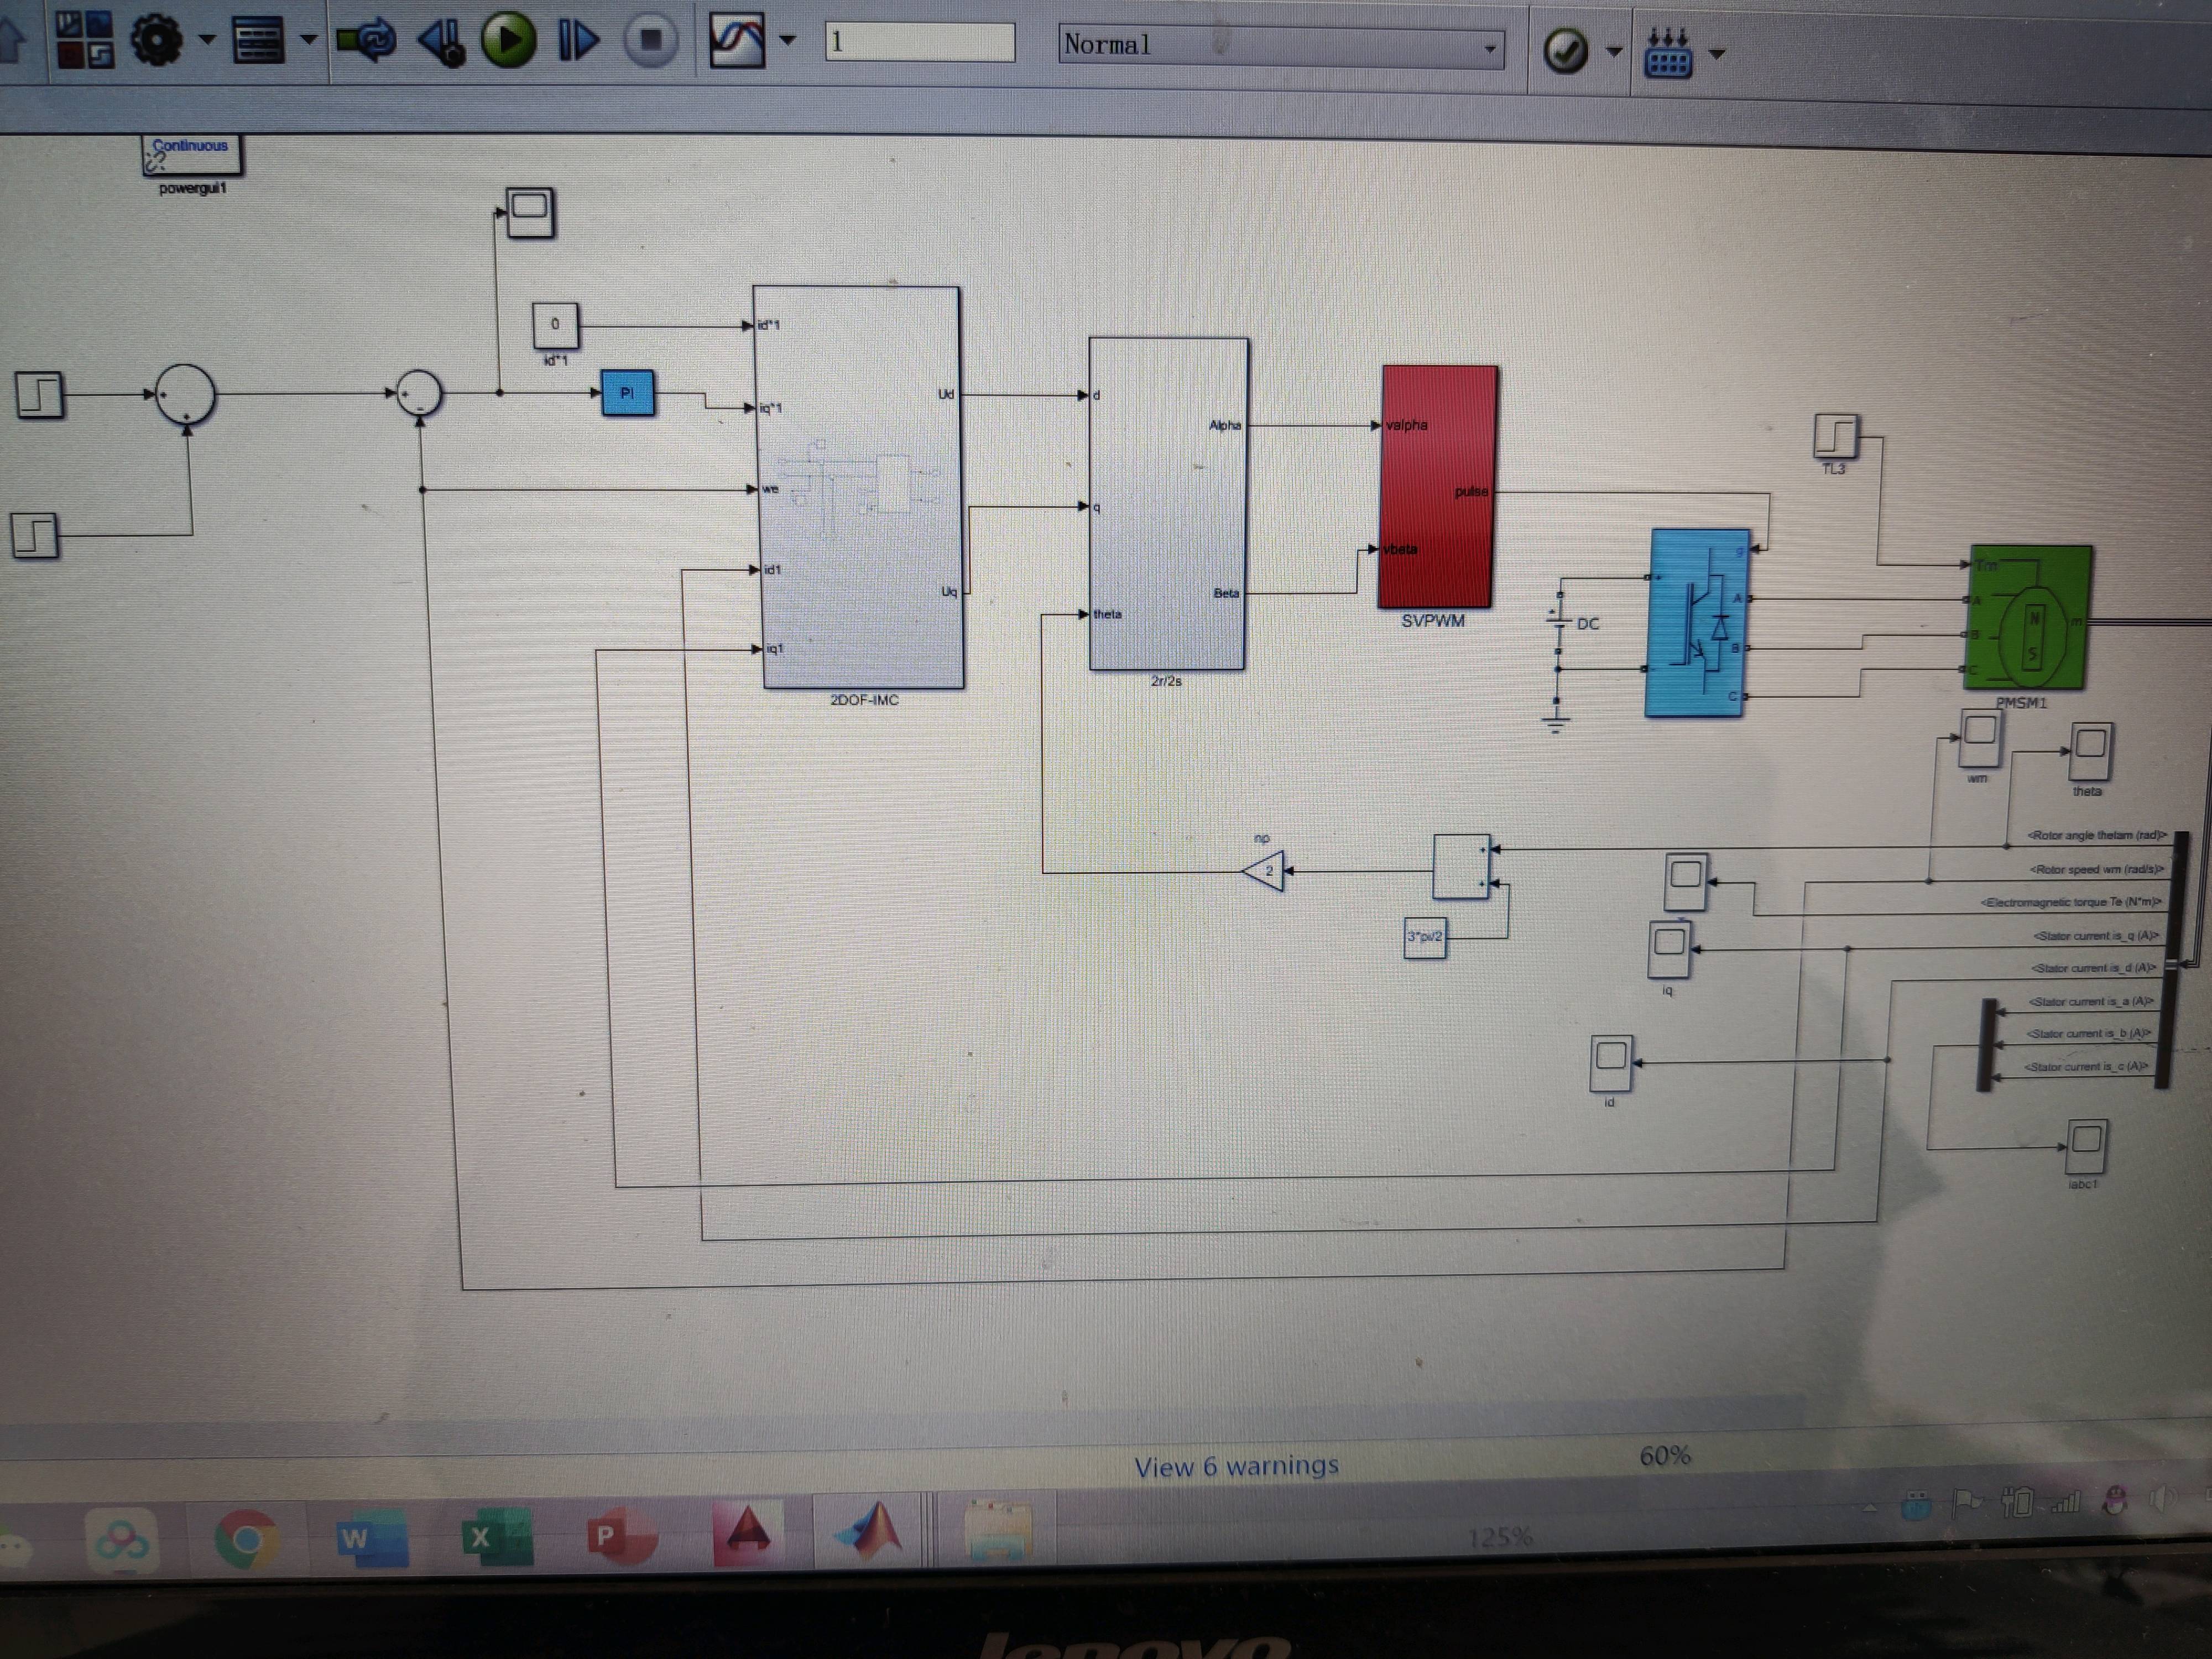Select the scope connected to electromagnetic torque
Image resolution: width=2212 pixels, height=1659 pixels.
[x=1686, y=881]
